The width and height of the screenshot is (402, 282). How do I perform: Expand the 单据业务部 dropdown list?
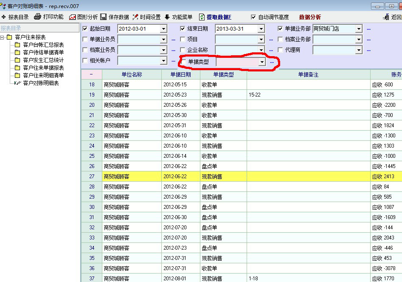coord(359,29)
